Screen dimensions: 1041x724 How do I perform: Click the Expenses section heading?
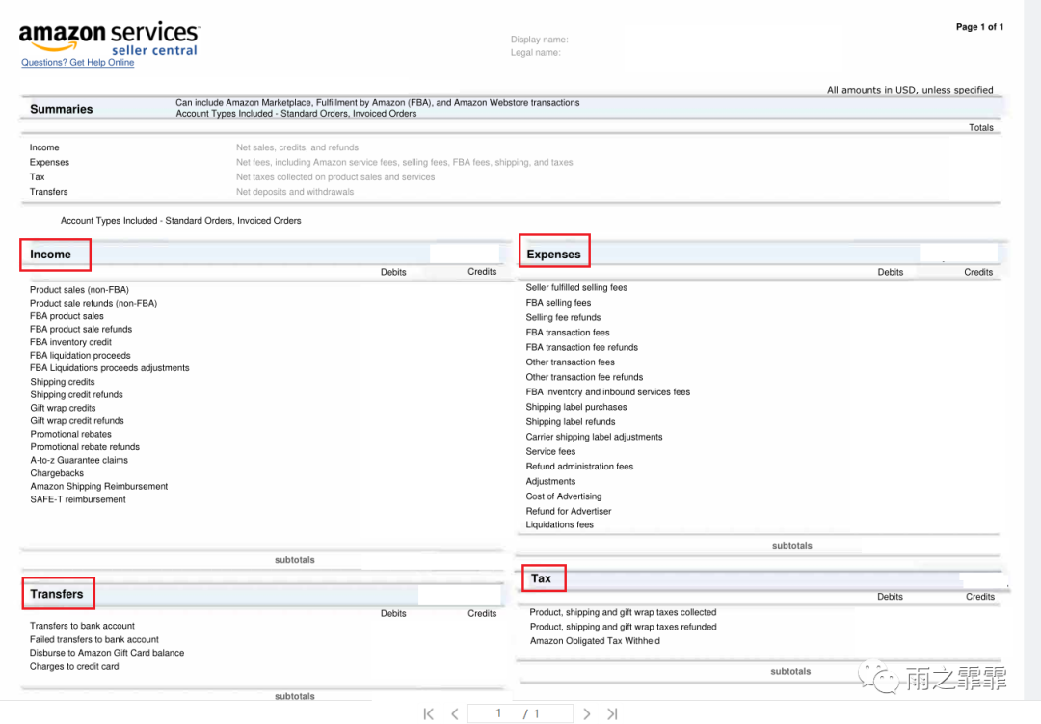(553, 255)
